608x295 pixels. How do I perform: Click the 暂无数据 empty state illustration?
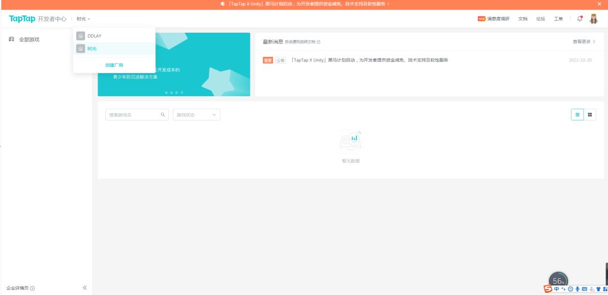point(351,141)
